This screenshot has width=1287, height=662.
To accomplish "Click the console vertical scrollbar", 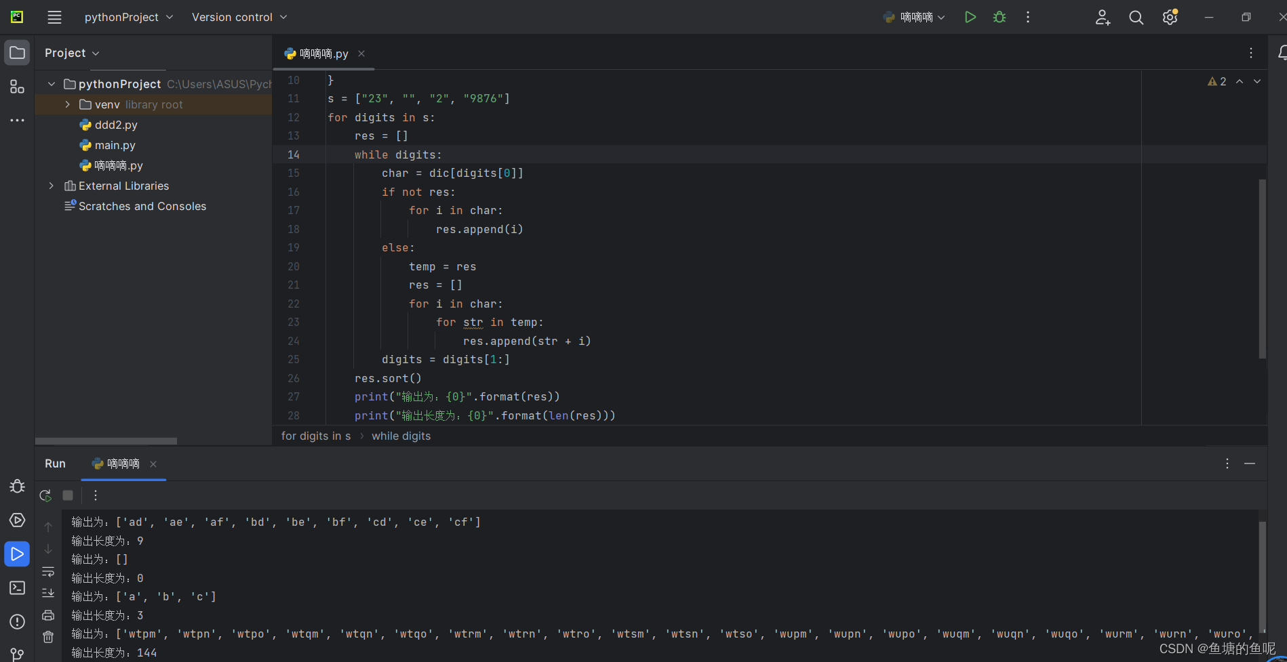I will [1262, 576].
